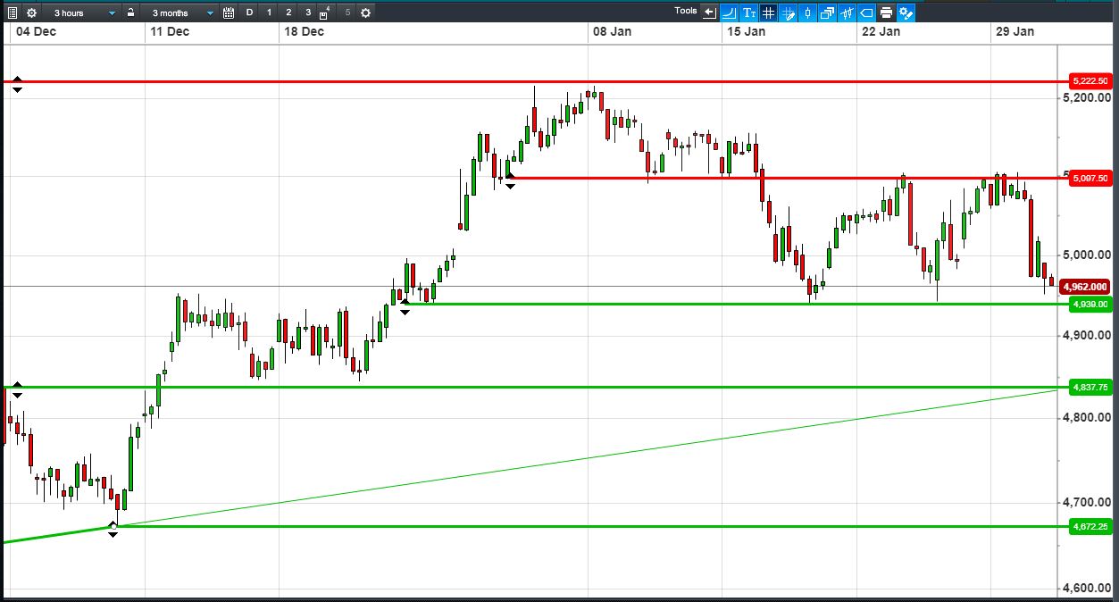
Task: Open chart settings gear beside list icon
Action: coord(31,13)
